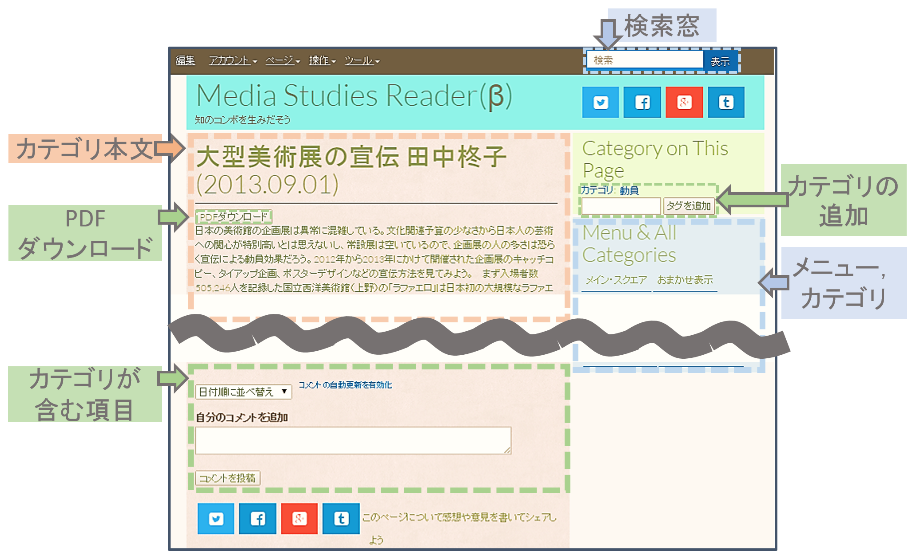Click the Twitter share icon in header
This screenshot has height=551, width=916.
click(x=600, y=102)
